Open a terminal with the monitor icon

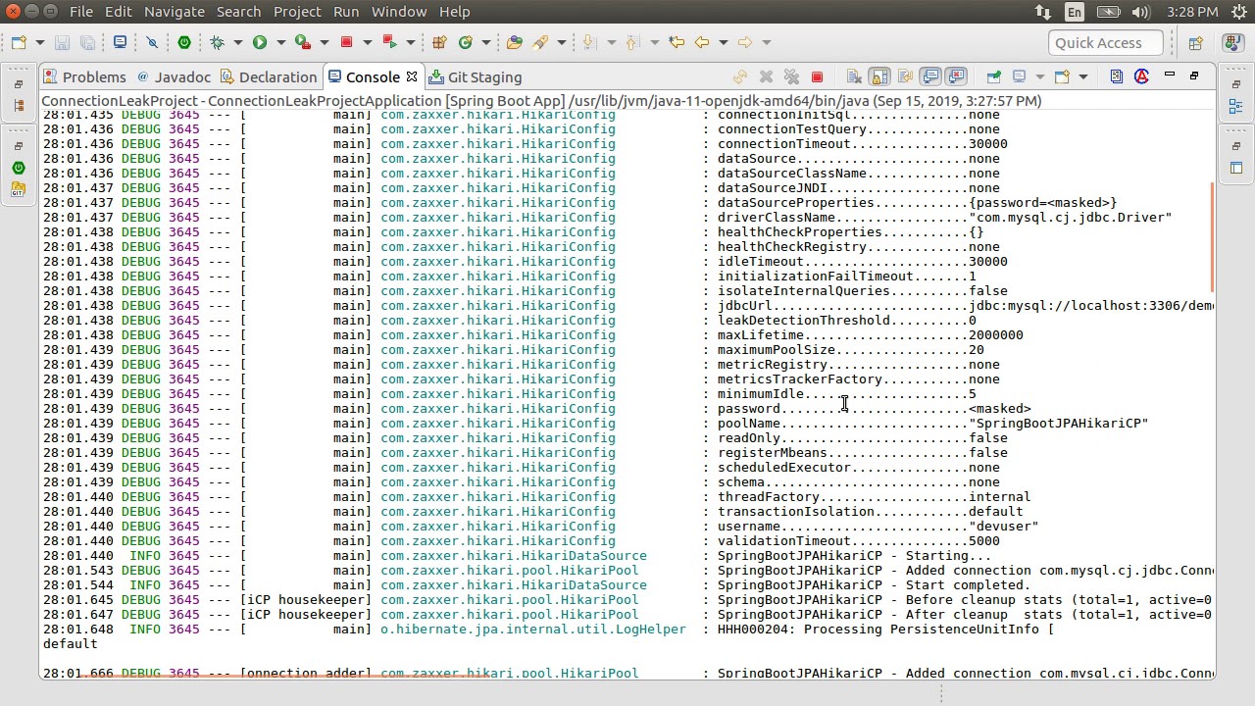click(x=120, y=42)
